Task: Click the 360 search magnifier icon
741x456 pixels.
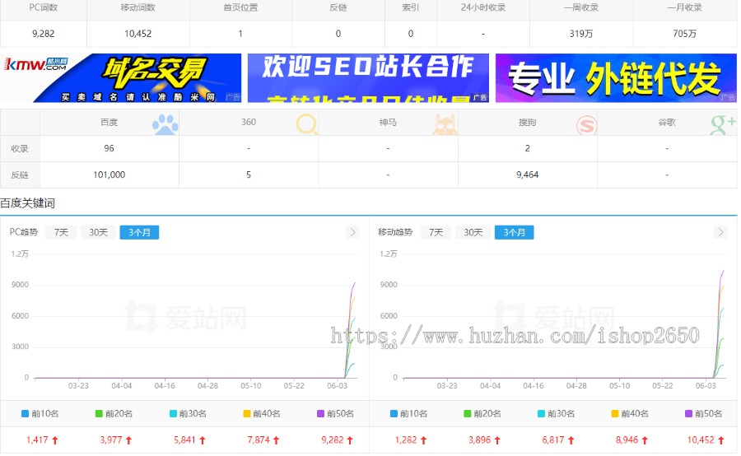Action: click(x=307, y=124)
